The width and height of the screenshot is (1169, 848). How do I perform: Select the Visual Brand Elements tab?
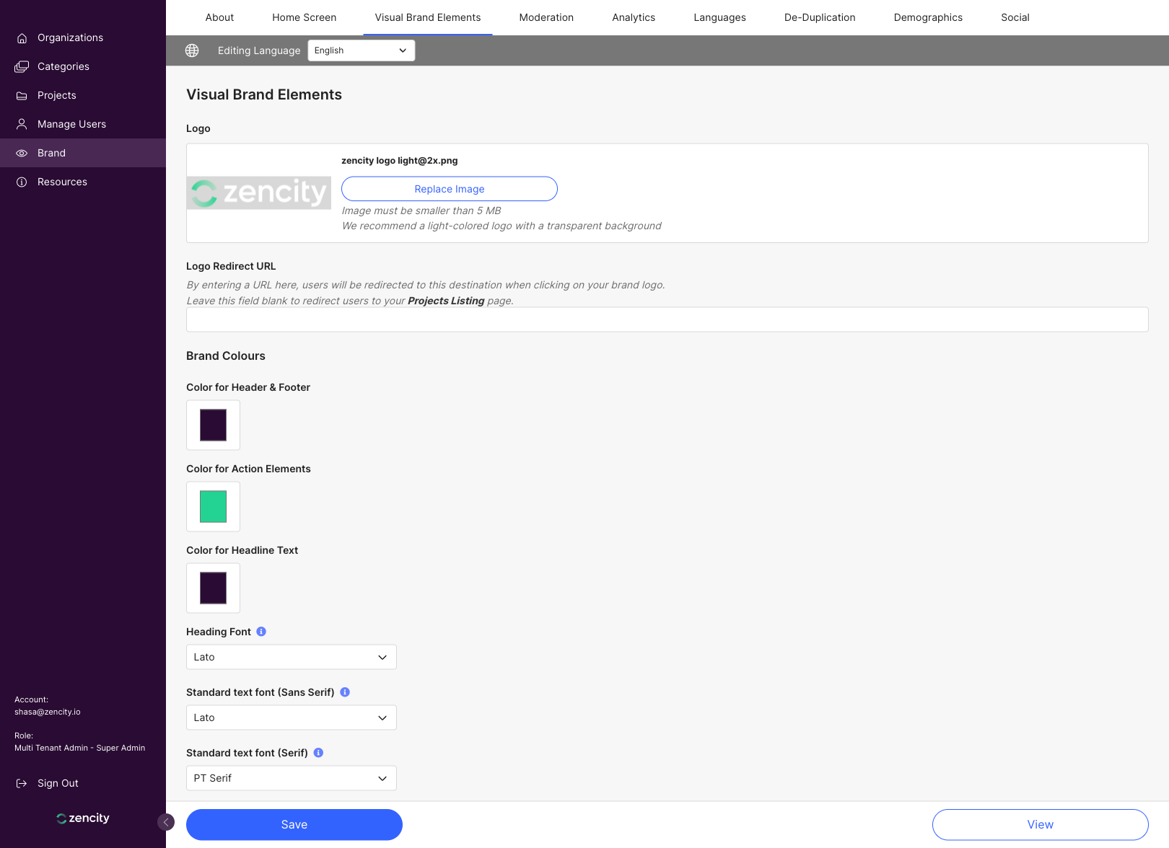coord(428,17)
